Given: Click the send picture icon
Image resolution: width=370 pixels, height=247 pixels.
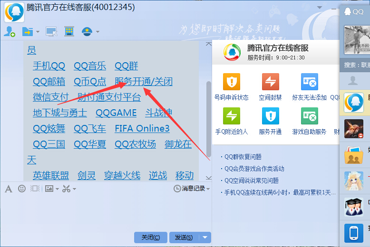Looking at the screenshot, I should point(49,189).
